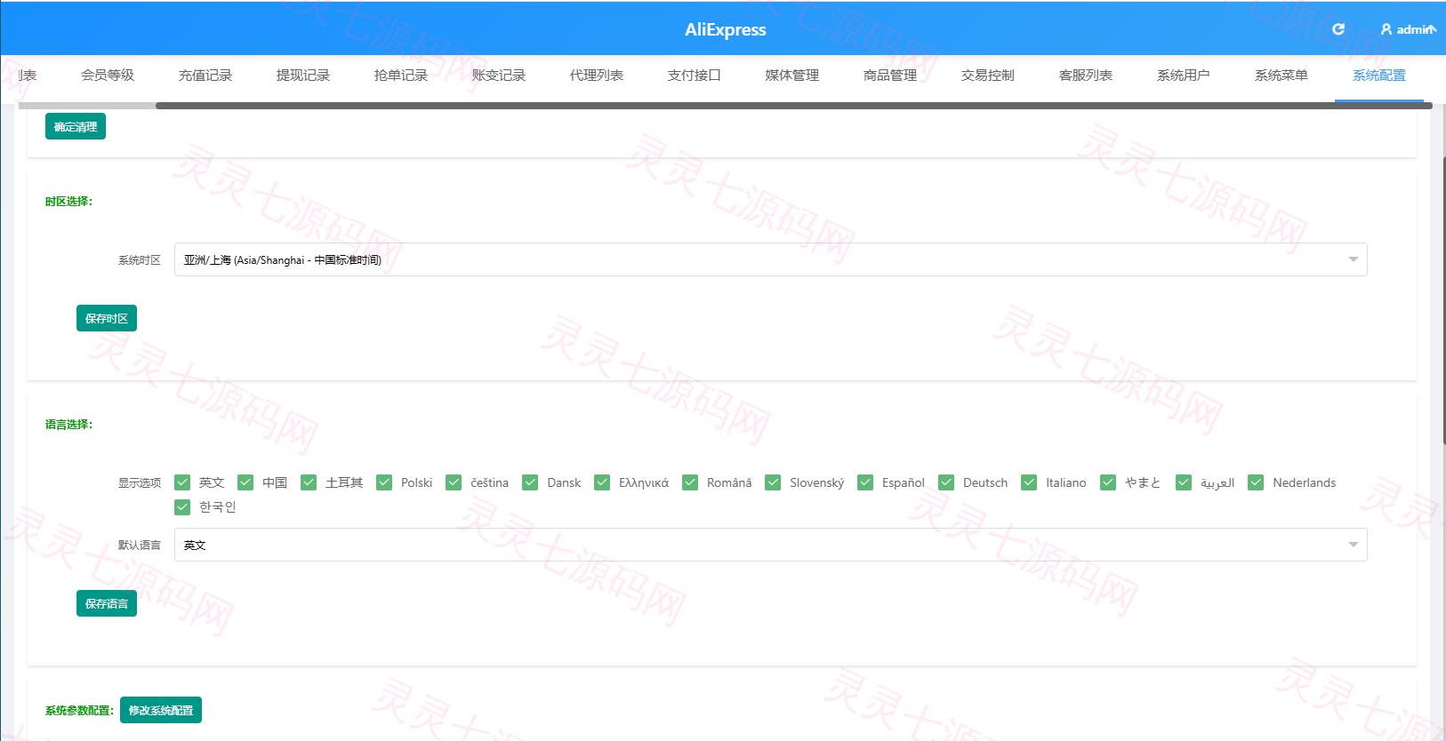Image resolution: width=1446 pixels, height=741 pixels.
Task: Switch to 提现记录 tab
Action: pos(303,76)
